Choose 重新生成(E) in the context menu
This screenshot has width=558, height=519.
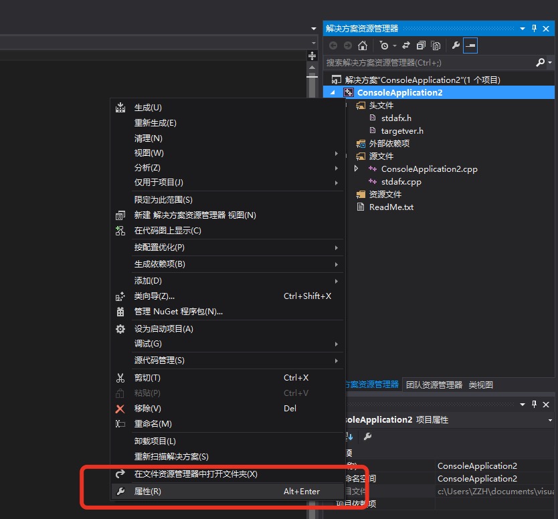(227, 122)
